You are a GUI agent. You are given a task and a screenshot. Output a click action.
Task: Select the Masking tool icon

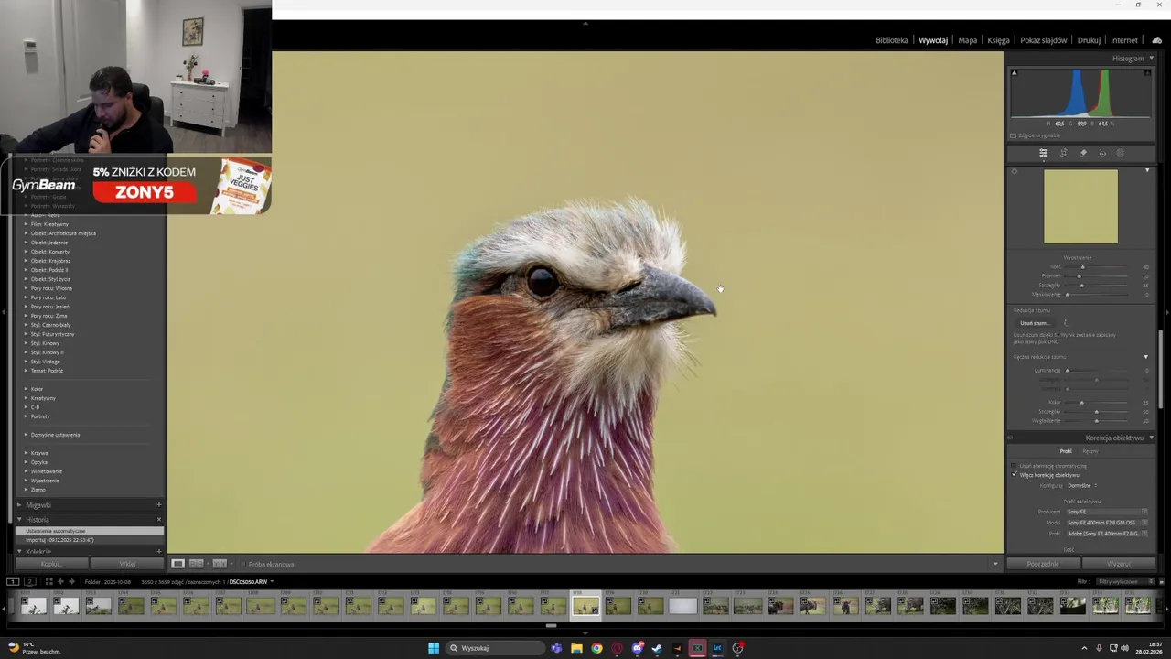pyautogui.click(x=1121, y=153)
